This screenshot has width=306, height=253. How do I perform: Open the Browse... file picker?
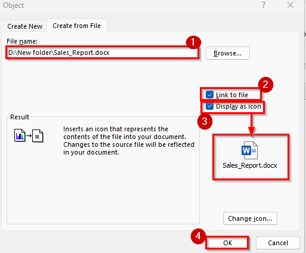227,53
